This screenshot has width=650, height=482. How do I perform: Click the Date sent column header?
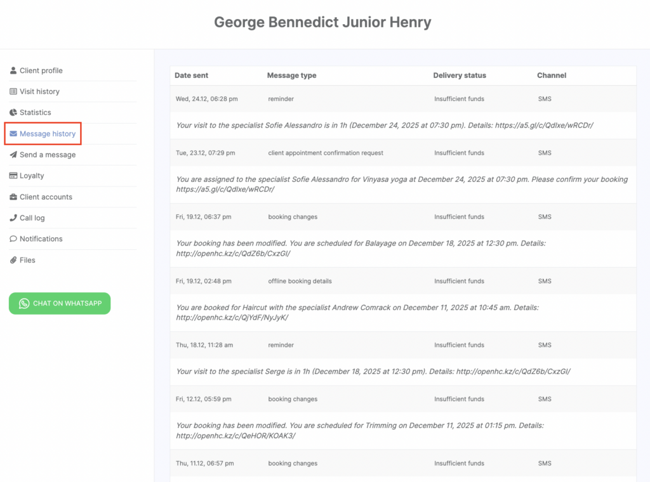pos(191,75)
